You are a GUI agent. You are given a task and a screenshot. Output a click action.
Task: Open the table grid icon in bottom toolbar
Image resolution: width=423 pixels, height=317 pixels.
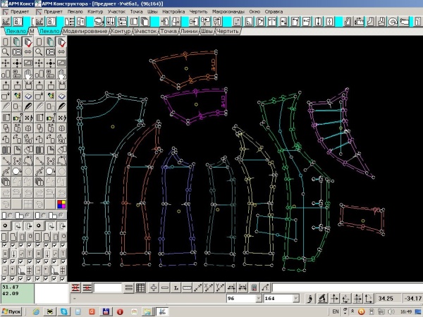(140, 288)
